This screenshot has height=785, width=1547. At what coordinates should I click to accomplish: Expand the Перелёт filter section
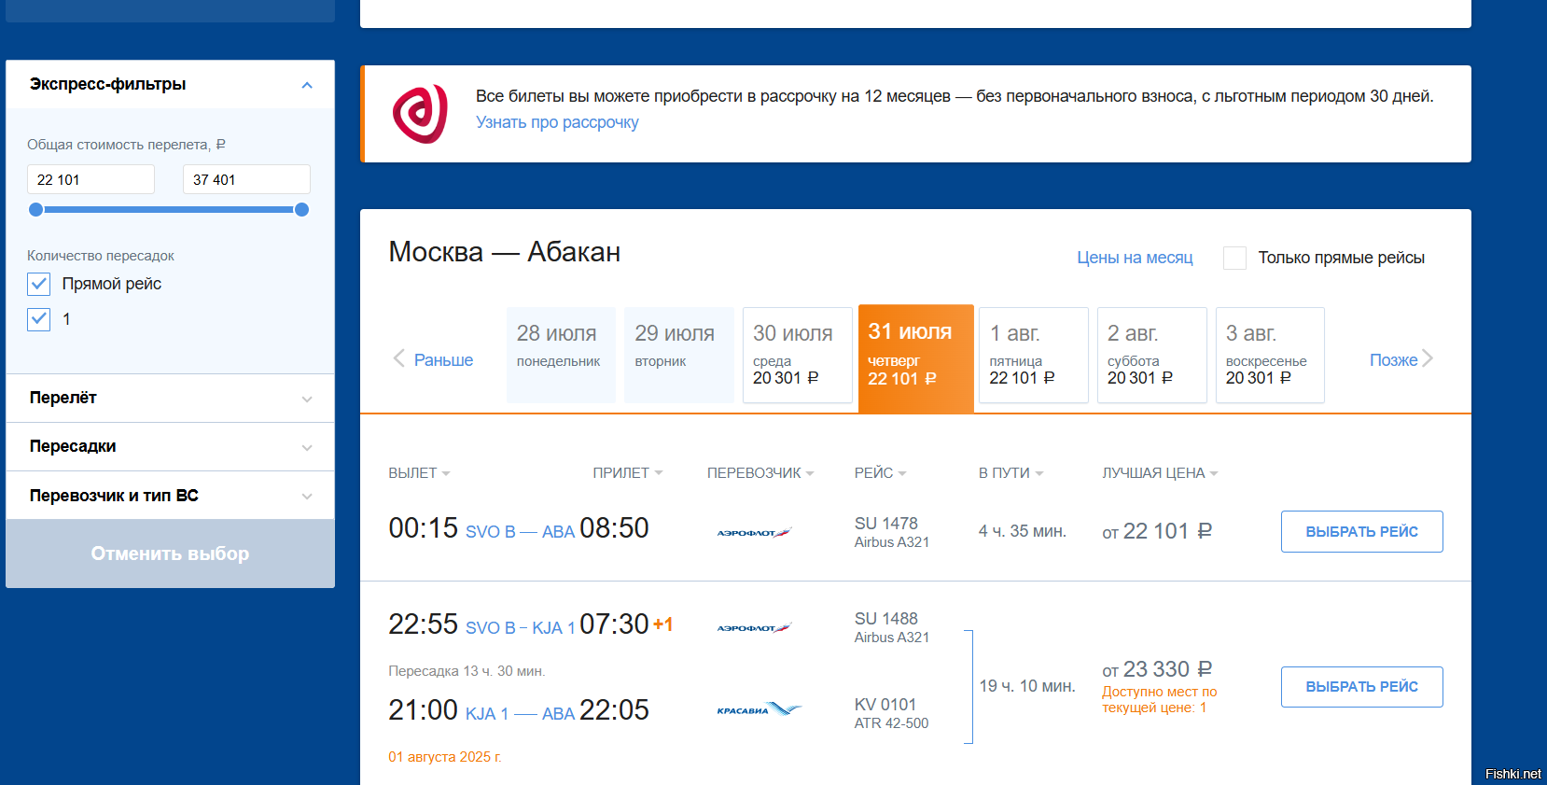[170, 399]
